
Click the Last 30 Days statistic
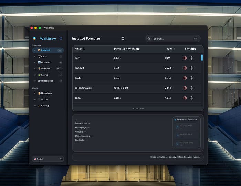[187, 127]
